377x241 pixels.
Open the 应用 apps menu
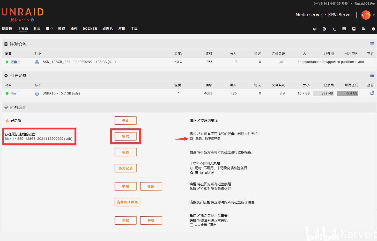(x=122, y=29)
